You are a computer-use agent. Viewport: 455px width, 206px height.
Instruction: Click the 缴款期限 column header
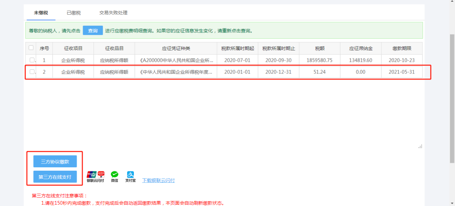(x=402, y=48)
